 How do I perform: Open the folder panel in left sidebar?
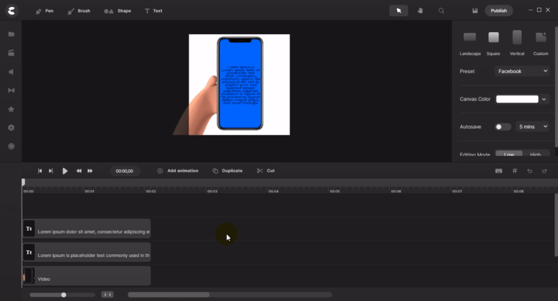(11, 34)
